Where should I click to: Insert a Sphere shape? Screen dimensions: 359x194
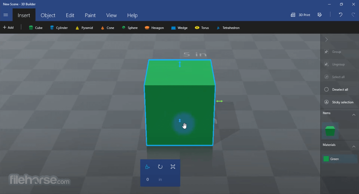(130, 28)
